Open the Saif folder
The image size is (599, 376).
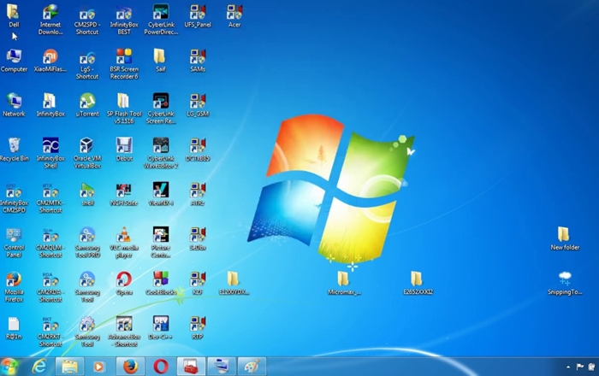point(161,61)
